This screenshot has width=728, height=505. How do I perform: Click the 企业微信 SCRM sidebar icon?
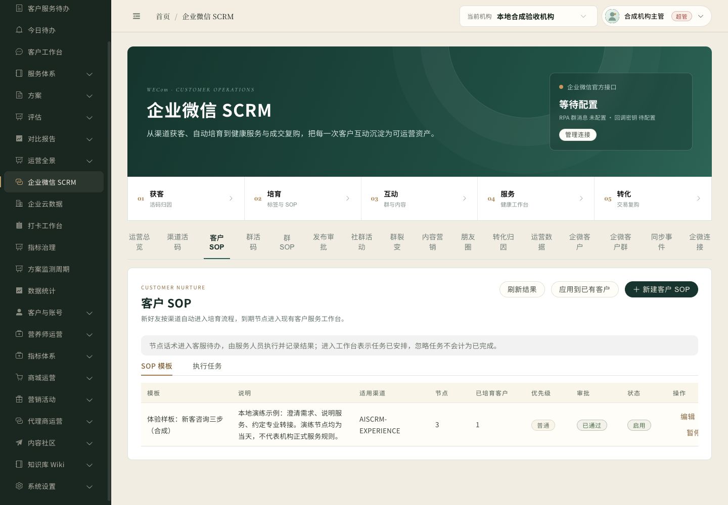pos(19,182)
